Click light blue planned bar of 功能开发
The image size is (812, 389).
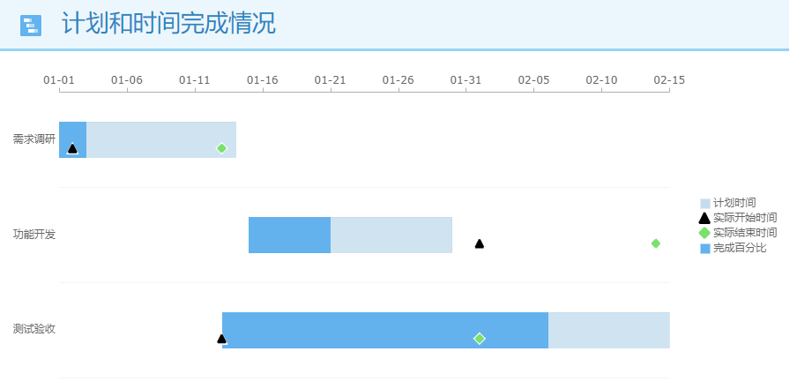391,236
